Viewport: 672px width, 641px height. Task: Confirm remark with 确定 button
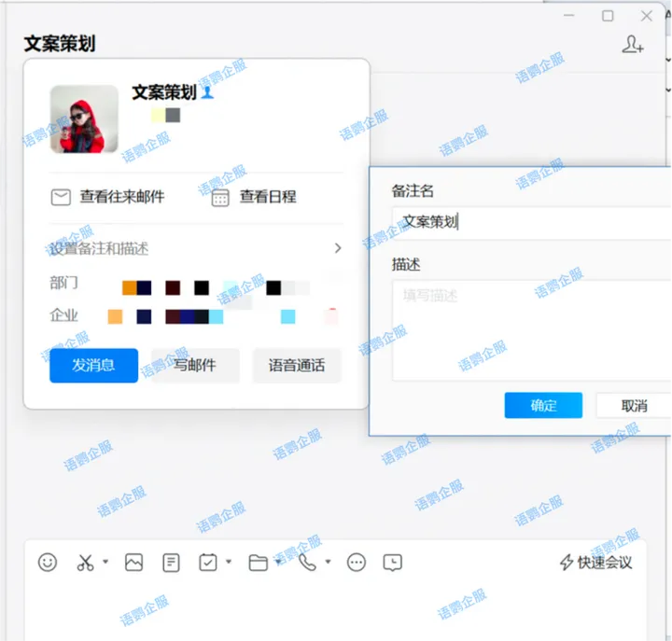tap(543, 406)
